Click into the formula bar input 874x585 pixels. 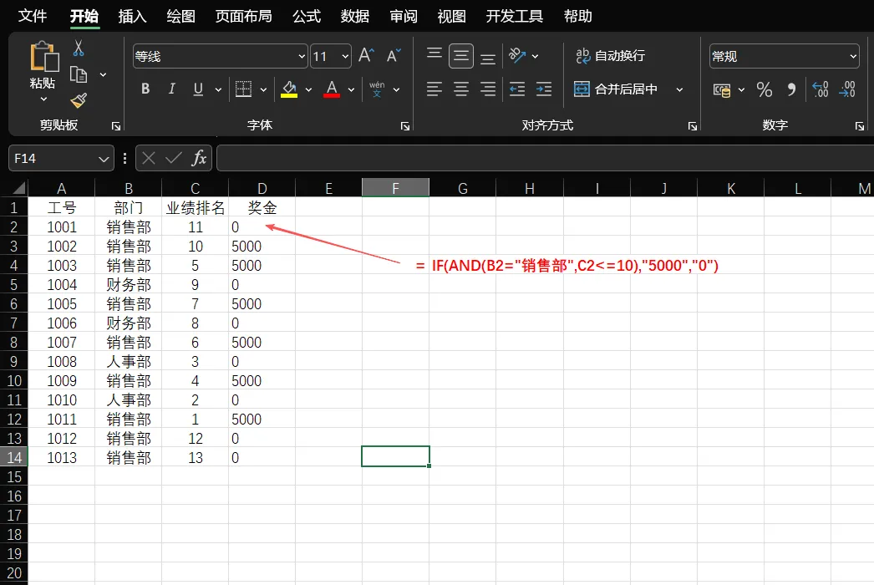(x=545, y=159)
